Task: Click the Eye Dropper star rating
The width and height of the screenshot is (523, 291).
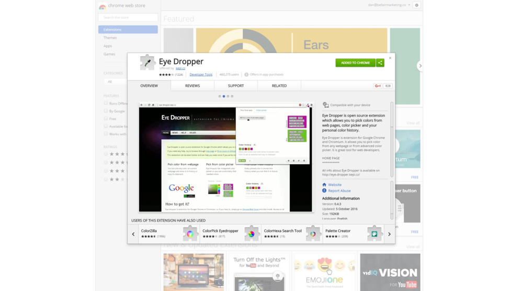Action: (x=166, y=75)
